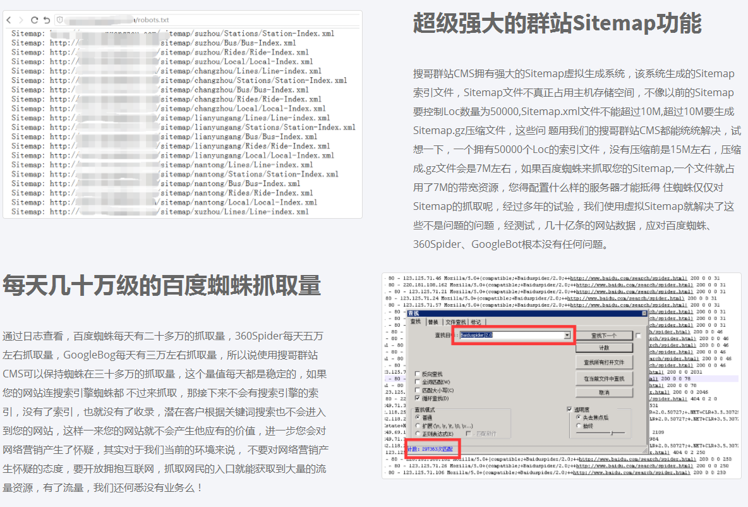Screen dimensions: 748x507
Task: Toggle the 透明度 checkbox
Action: (x=569, y=410)
